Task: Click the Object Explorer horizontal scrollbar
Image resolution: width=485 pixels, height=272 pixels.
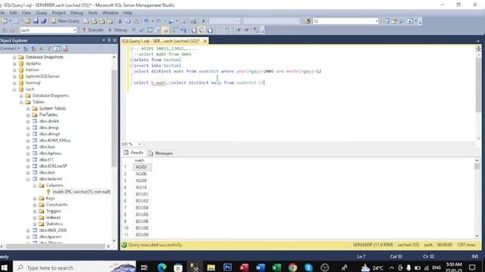Action: coord(55,246)
